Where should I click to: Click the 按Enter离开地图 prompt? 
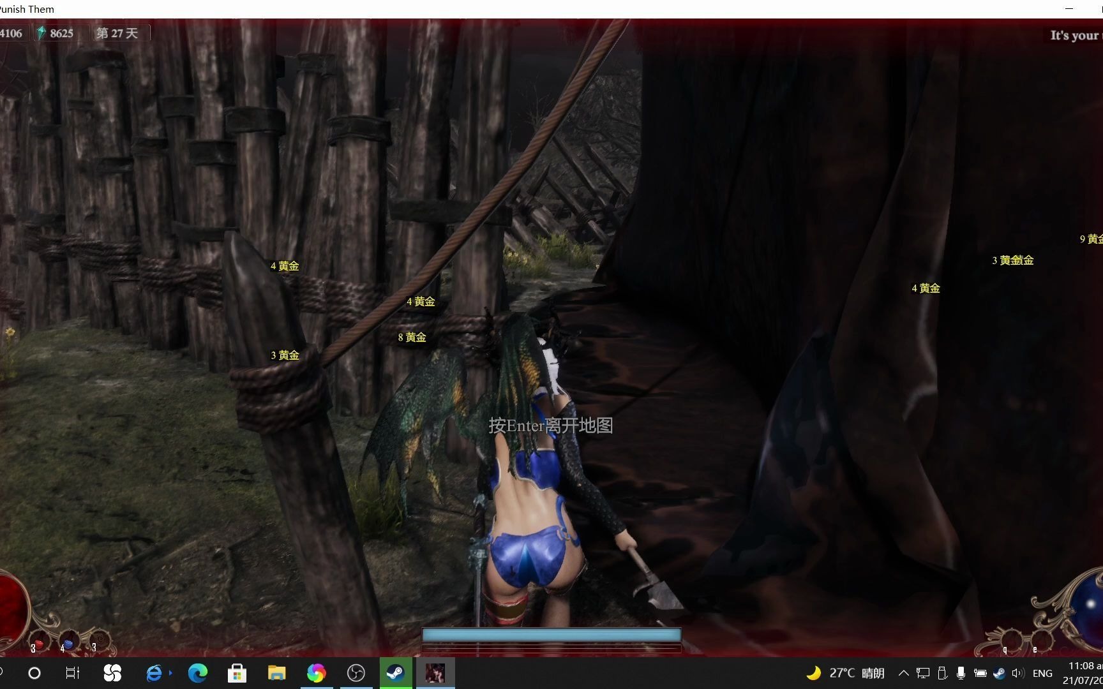point(551,426)
